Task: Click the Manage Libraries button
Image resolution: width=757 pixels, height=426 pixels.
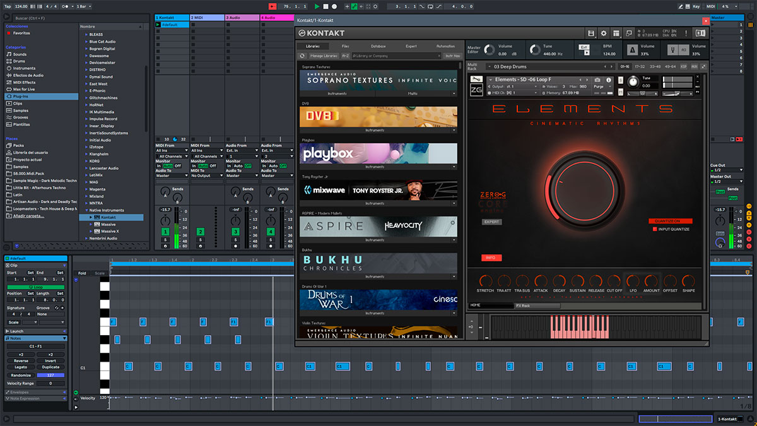Action: point(324,56)
